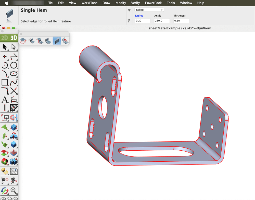Choose the circle drawing tool
This screenshot has width=255, height=200.
pos(14,65)
